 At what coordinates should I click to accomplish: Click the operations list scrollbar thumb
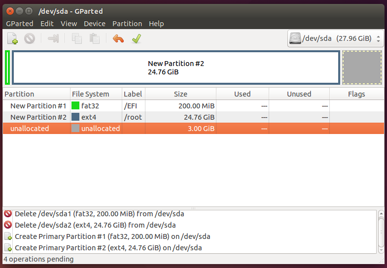(x=381, y=232)
